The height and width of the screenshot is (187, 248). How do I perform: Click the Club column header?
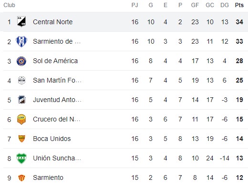point(9,5)
